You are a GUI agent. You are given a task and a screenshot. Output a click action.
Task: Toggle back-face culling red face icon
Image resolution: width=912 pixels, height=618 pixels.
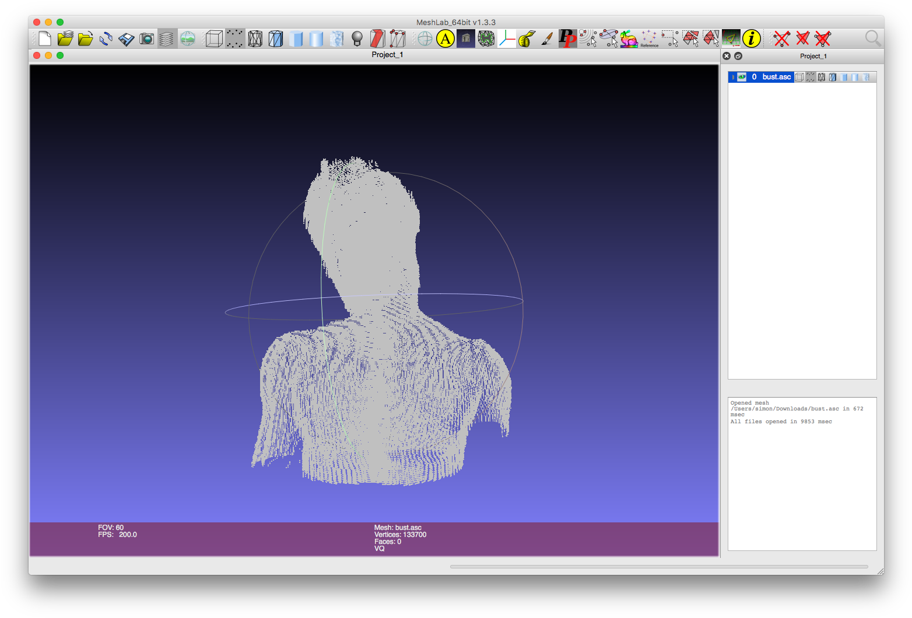tap(377, 39)
